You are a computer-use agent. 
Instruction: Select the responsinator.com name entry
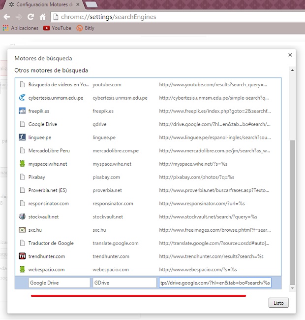click(49, 204)
